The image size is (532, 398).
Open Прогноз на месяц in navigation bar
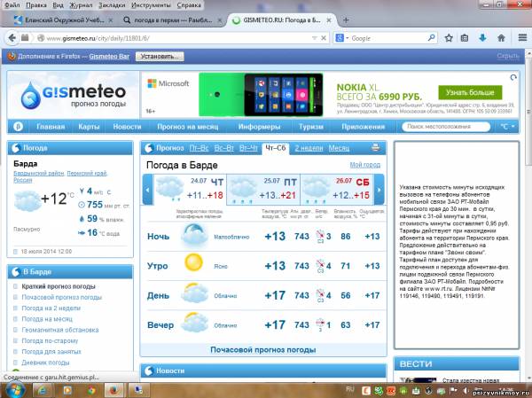(188, 127)
